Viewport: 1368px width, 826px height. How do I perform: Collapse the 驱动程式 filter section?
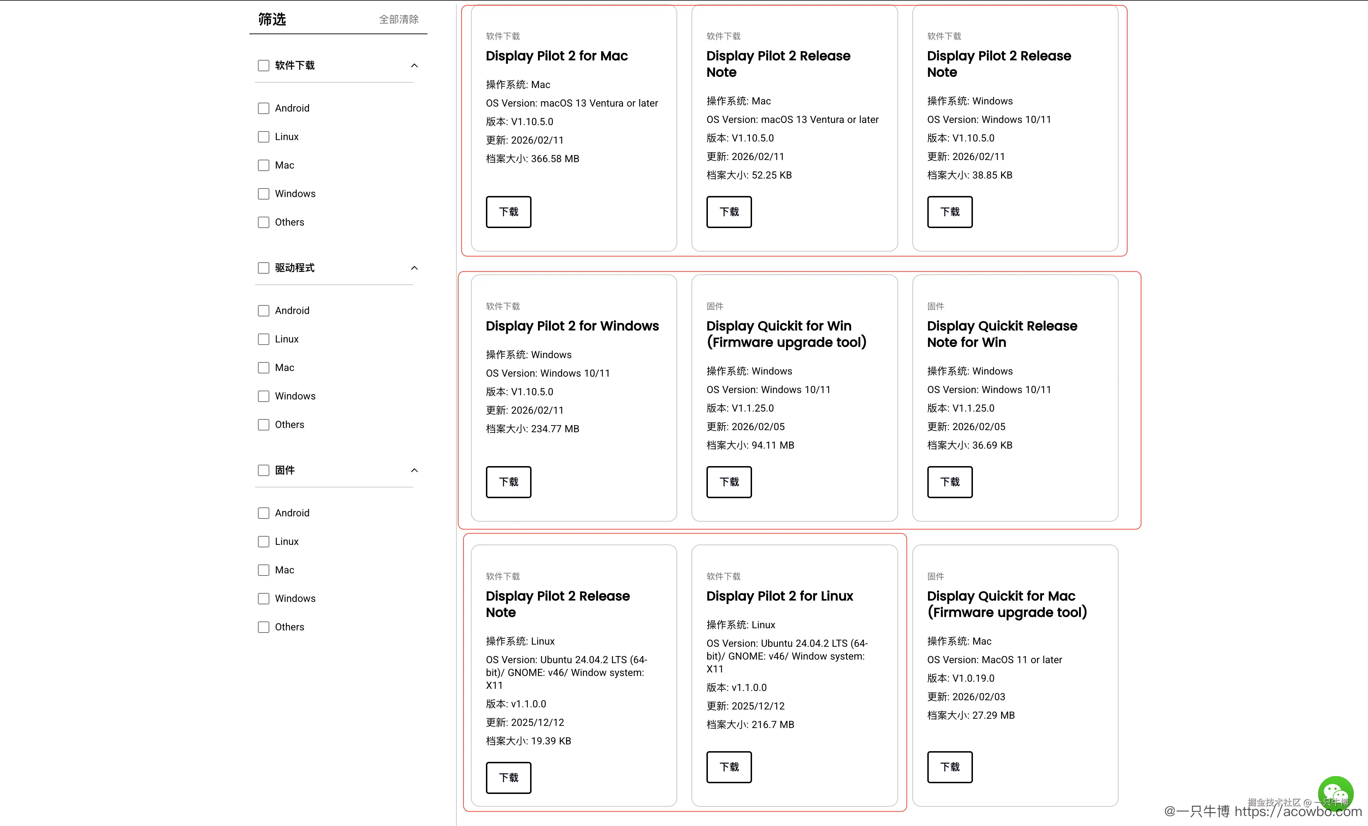pyautogui.click(x=414, y=268)
